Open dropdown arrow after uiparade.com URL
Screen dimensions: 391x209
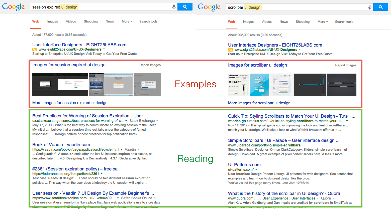coord(304,145)
